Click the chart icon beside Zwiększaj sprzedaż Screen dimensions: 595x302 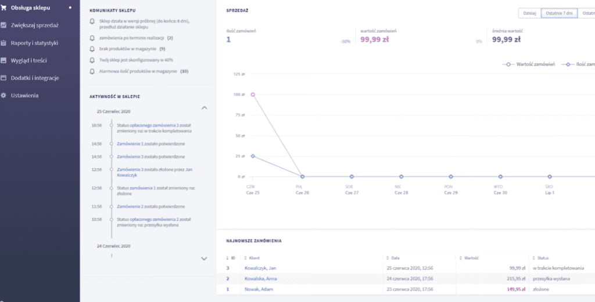(4, 25)
